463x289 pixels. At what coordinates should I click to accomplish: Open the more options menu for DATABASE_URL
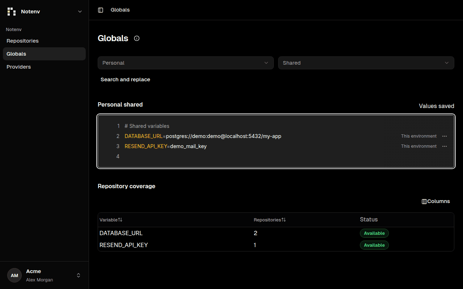point(445,136)
